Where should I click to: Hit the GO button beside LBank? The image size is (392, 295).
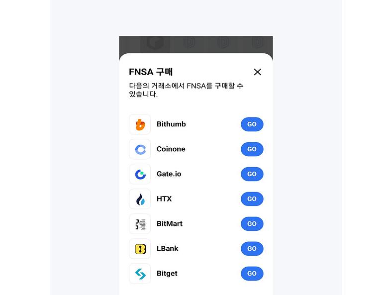(252, 249)
